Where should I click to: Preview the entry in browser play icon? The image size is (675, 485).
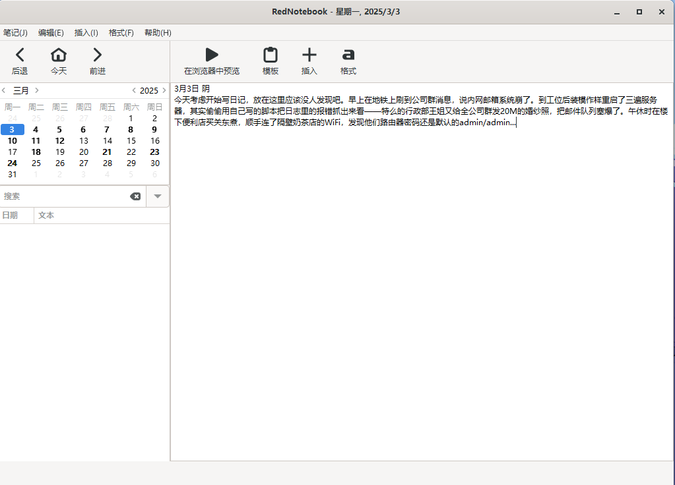[x=211, y=55]
